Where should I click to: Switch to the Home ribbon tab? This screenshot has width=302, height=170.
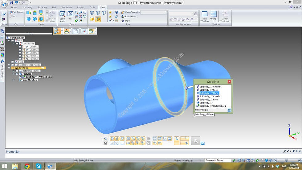[14, 7]
